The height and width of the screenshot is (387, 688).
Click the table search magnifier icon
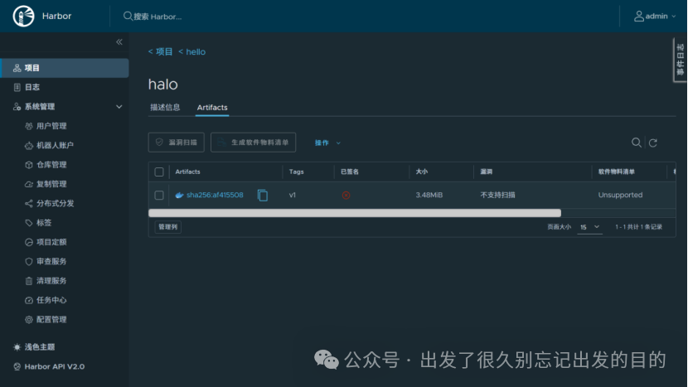(637, 143)
